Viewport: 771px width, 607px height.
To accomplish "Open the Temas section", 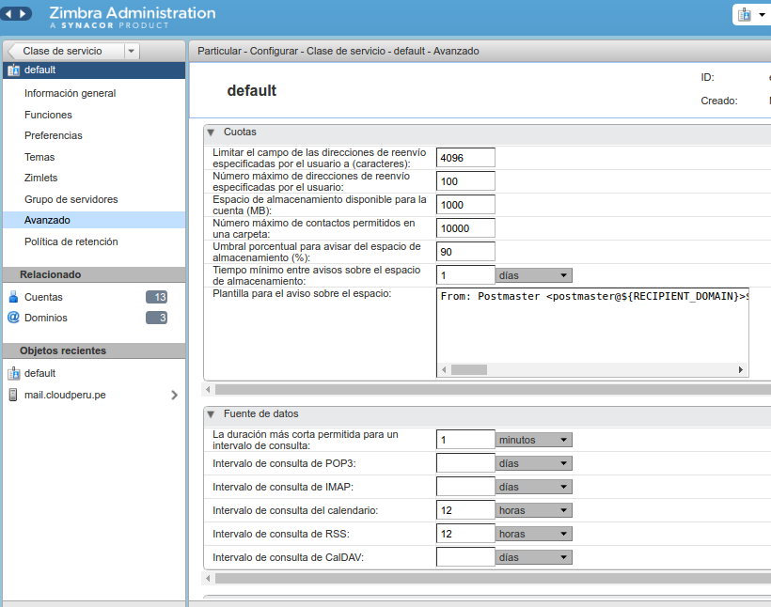I will pyautogui.click(x=39, y=157).
